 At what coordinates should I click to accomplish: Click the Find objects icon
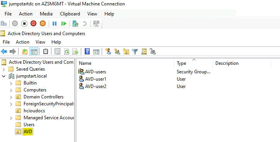144,52
